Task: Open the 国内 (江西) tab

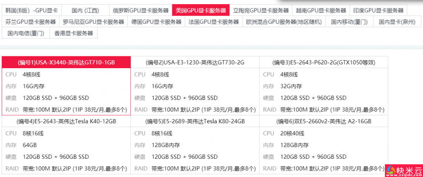Action: click(x=85, y=11)
